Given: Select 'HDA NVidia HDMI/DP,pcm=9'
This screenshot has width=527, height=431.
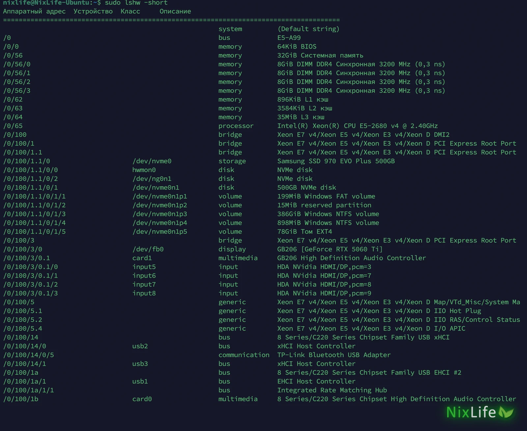Looking at the screenshot, I should pyautogui.click(x=324, y=293).
